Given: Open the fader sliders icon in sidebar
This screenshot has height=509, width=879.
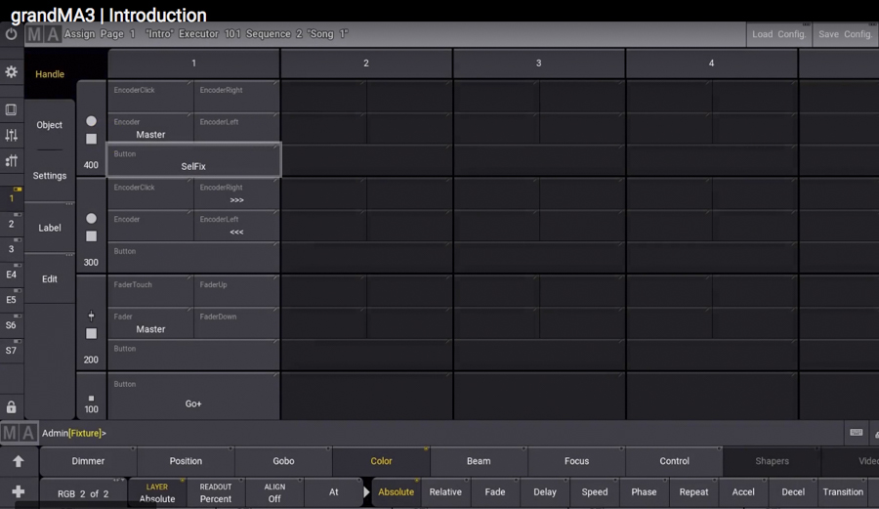Looking at the screenshot, I should (x=11, y=135).
